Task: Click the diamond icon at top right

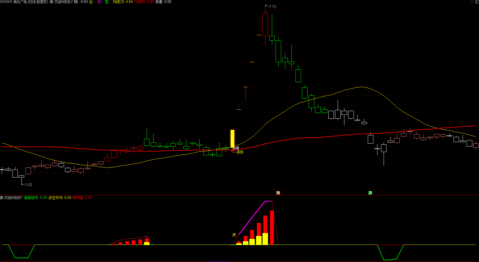Action: coord(472,2)
